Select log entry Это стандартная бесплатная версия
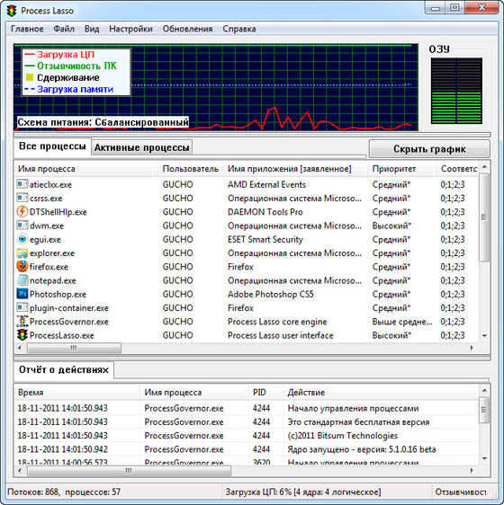 point(358,422)
